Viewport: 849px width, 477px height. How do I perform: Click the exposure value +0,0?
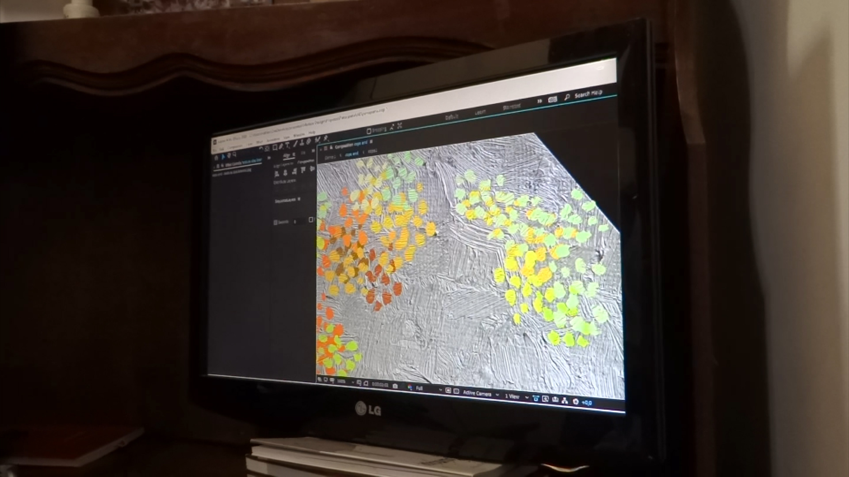click(x=586, y=402)
